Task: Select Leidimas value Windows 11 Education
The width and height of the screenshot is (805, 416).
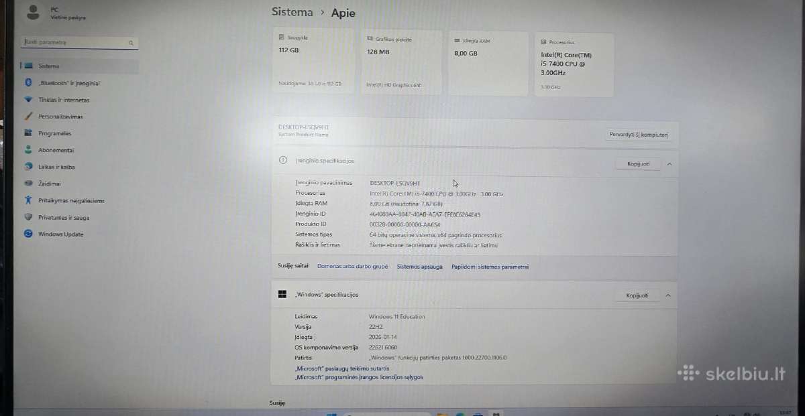Action: (397, 316)
